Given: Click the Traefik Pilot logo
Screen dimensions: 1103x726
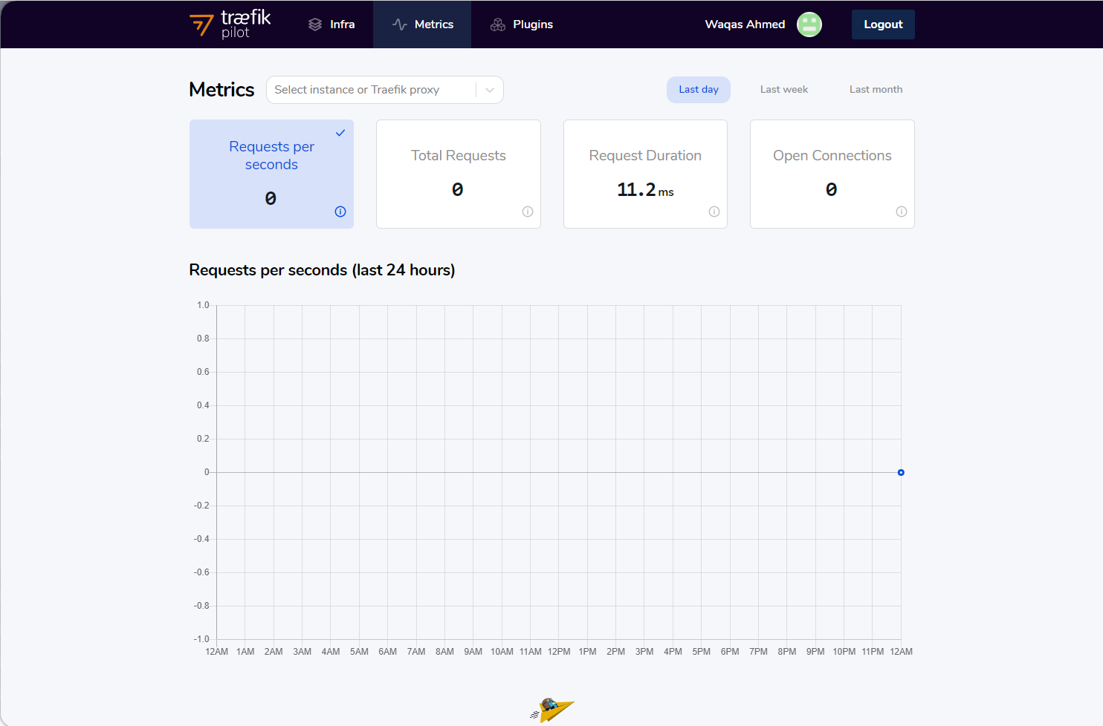Looking at the screenshot, I should tap(230, 24).
